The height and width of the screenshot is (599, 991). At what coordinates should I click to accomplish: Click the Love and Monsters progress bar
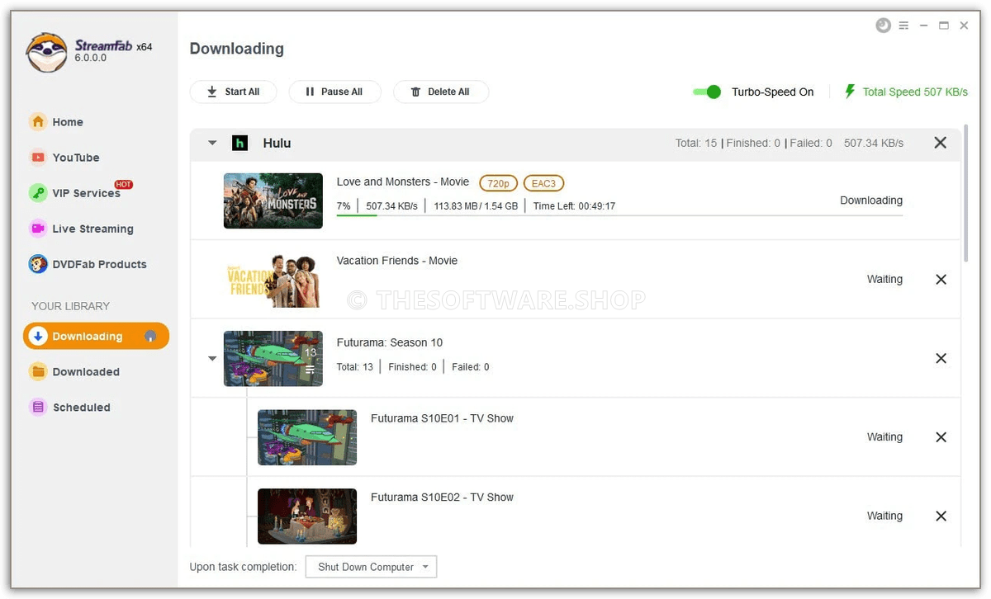click(619, 215)
